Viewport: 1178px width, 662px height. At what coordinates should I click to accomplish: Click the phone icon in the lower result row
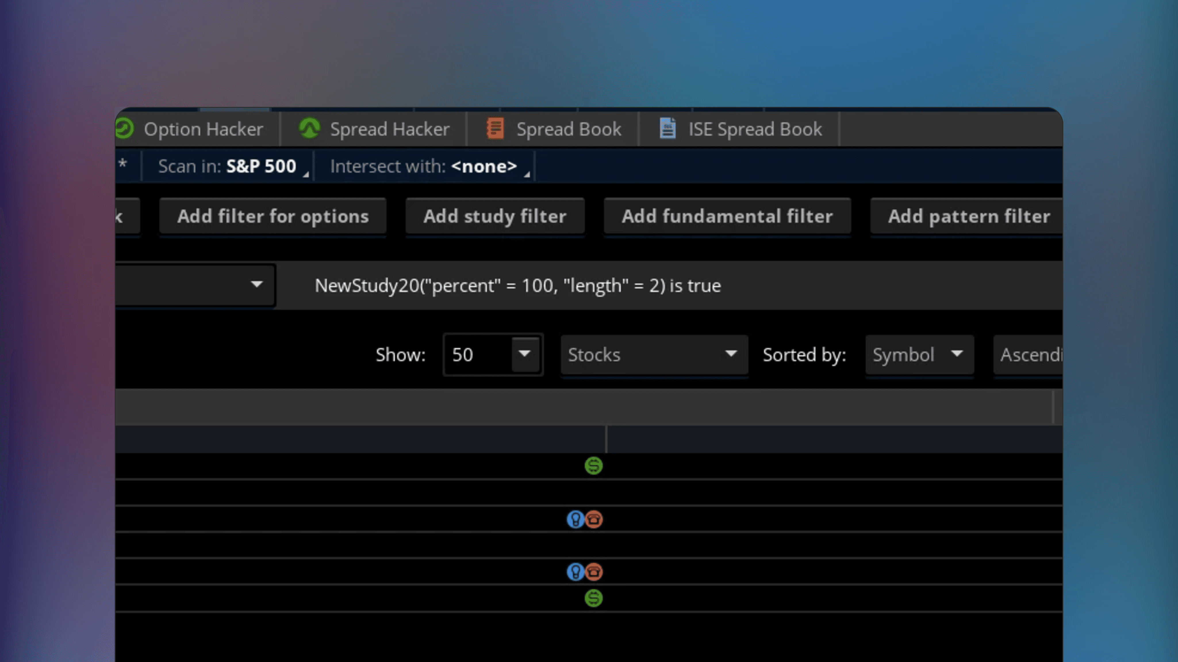tap(594, 572)
